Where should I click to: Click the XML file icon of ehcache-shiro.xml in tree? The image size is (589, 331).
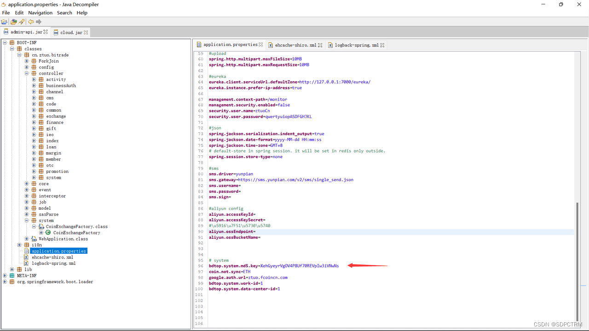click(x=27, y=257)
